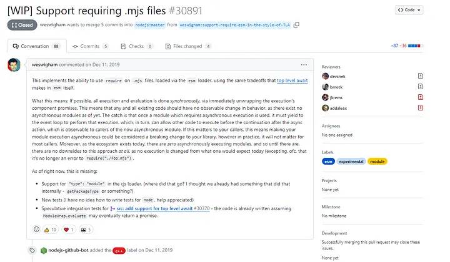Click bmeck's reviewer avatar
This screenshot has width=450, height=262.
point(325,87)
